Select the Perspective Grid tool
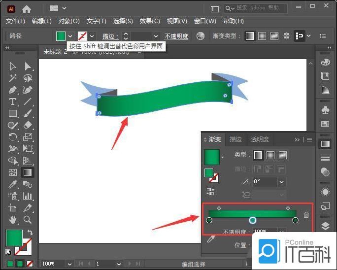Screen dimensions: 337x270 (x=28, y=161)
